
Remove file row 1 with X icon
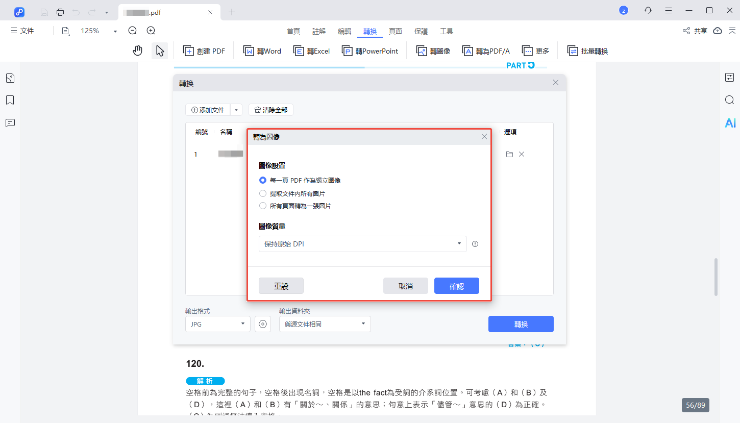click(x=522, y=154)
